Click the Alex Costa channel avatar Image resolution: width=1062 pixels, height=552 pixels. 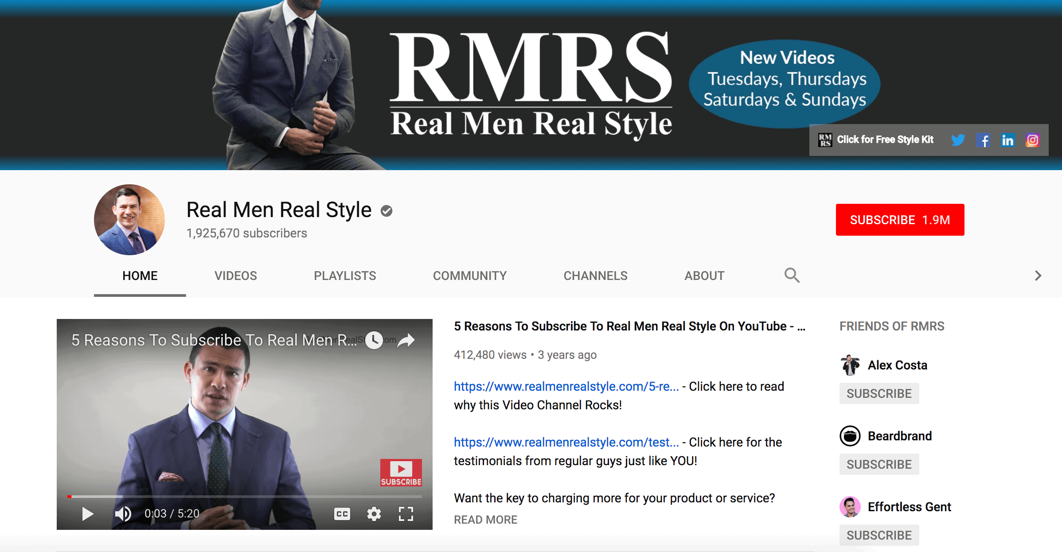(x=850, y=365)
